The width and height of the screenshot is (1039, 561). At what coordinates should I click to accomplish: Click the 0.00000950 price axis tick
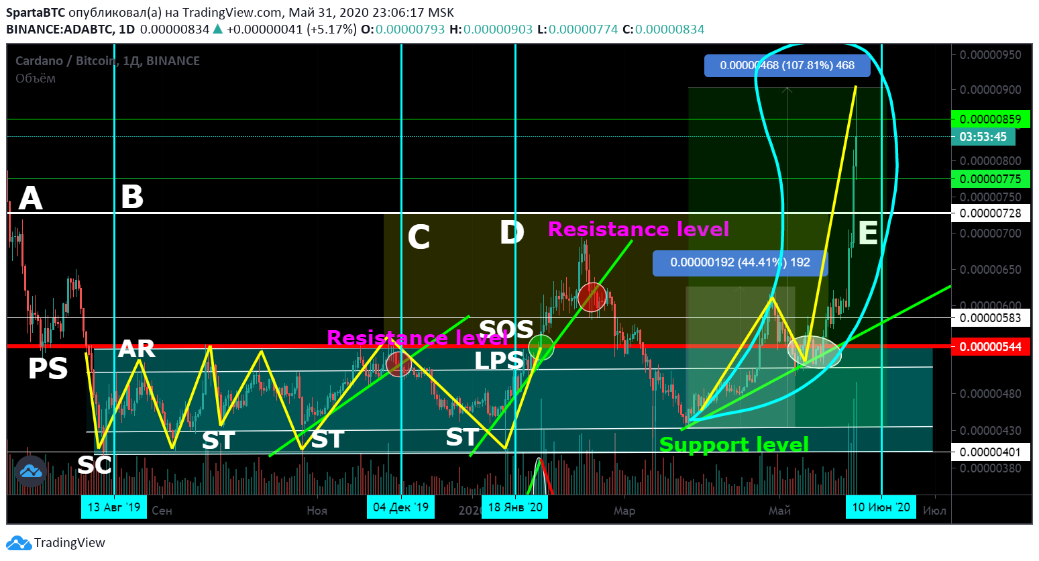pyautogui.click(x=990, y=54)
